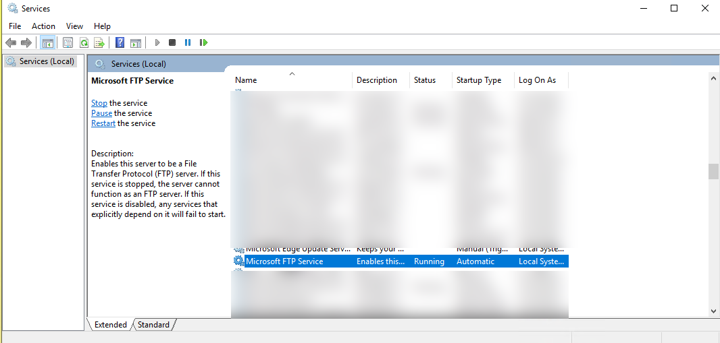Click gear icon beside Microsoft Edge Update row
Viewport: 720px width, 343px height.
tap(239, 249)
